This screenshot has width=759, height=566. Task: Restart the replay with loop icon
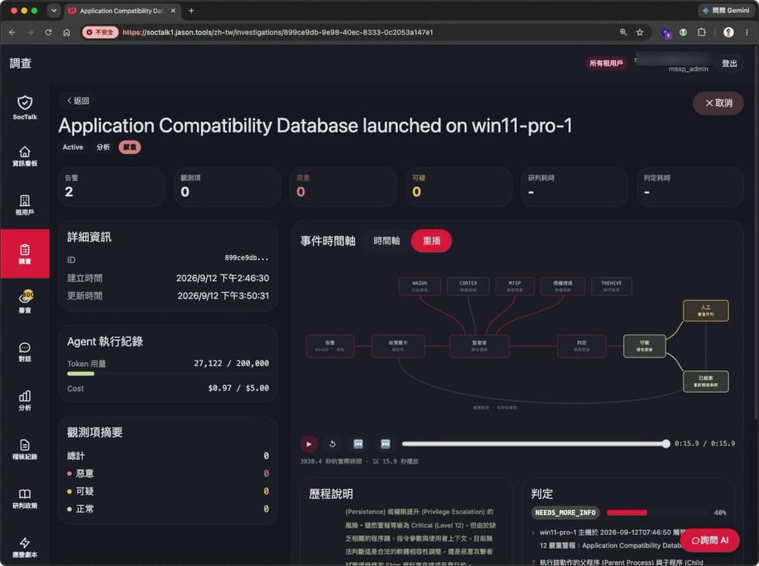[333, 444]
